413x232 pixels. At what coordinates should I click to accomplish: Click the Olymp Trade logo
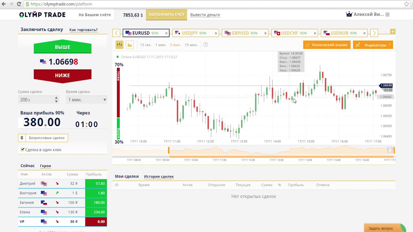(x=42, y=15)
